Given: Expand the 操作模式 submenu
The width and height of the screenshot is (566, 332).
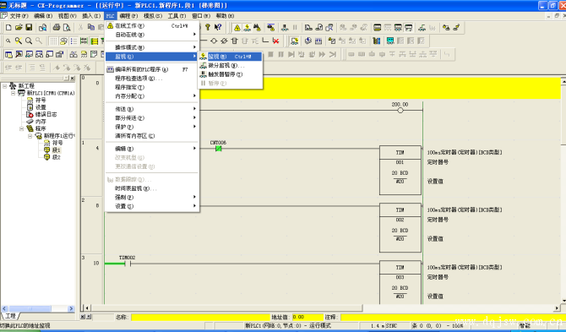Looking at the screenshot, I should pyautogui.click(x=152, y=47).
